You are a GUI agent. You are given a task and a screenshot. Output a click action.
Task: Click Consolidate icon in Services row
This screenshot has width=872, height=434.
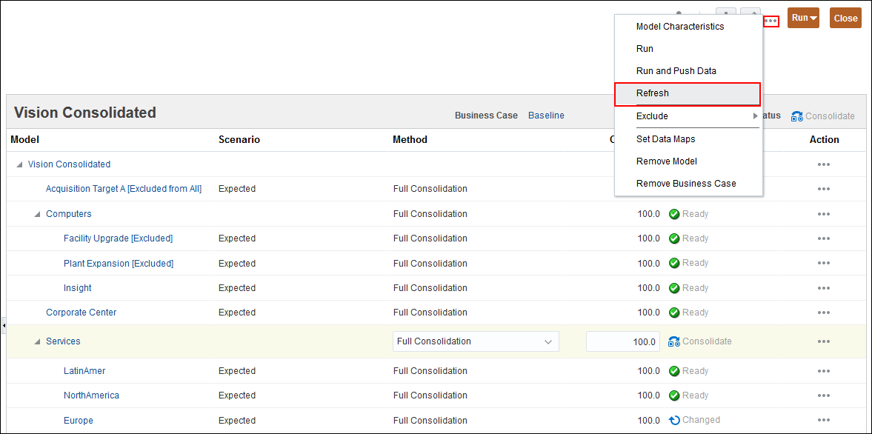[x=674, y=341]
